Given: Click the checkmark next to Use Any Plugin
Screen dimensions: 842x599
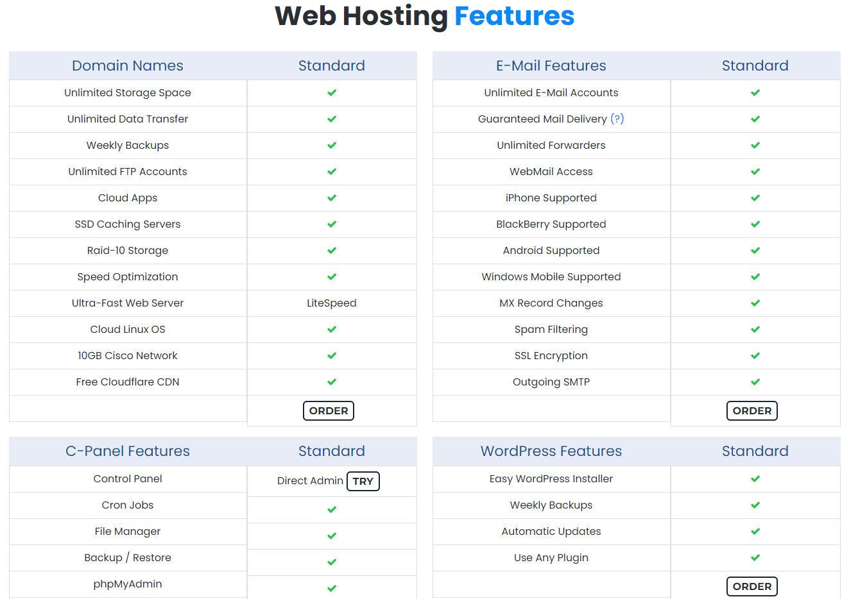Looking at the screenshot, I should pos(755,558).
